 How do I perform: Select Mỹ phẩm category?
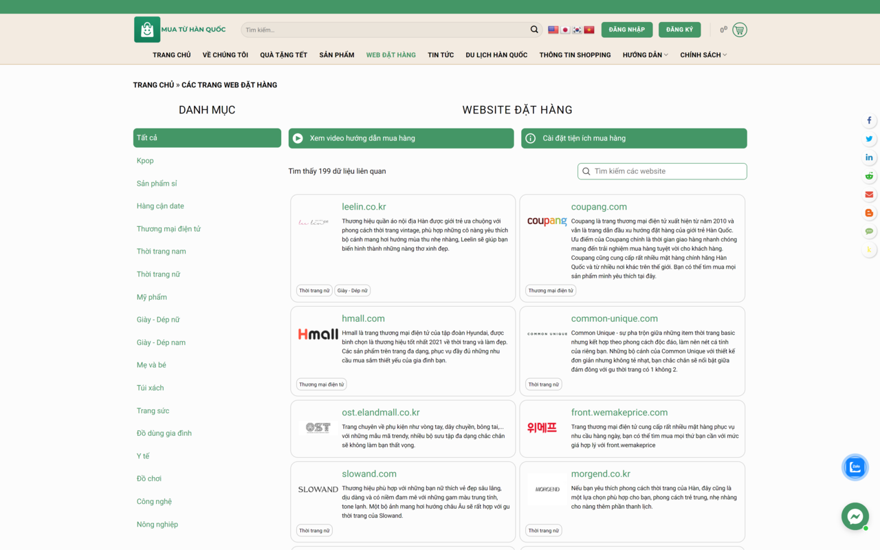152,297
